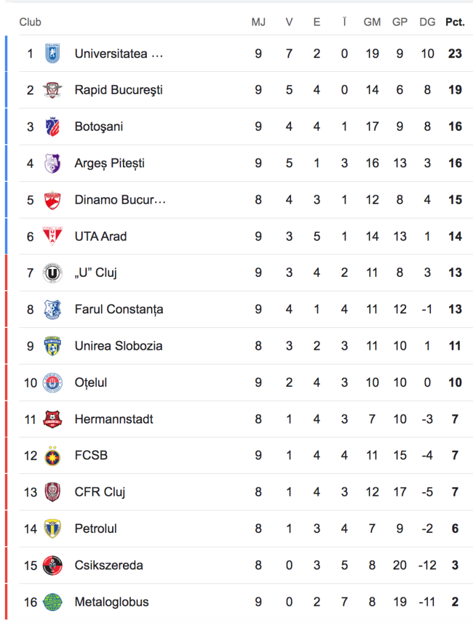Click the red Dinamo București badge

click(x=52, y=200)
